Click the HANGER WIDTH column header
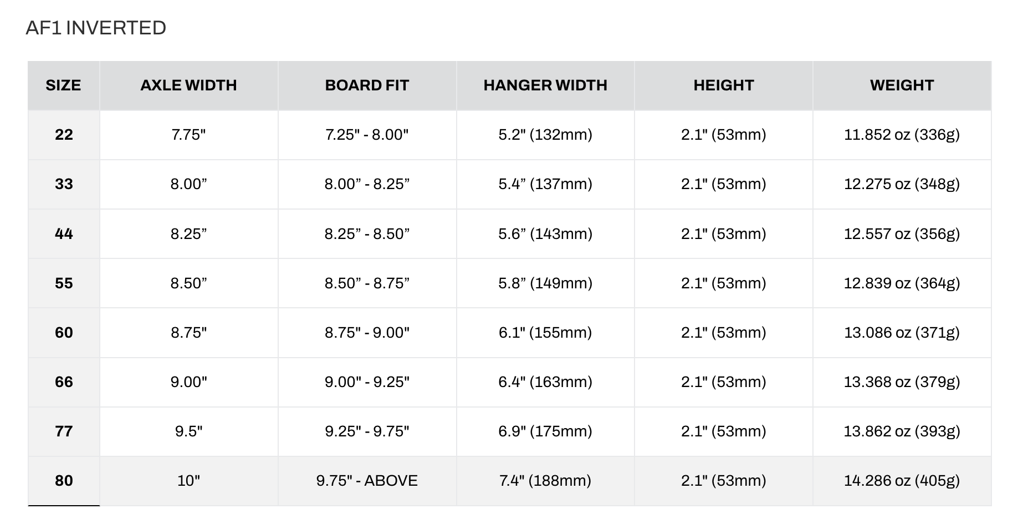The height and width of the screenshot is (529, 1023). (545, 85)
